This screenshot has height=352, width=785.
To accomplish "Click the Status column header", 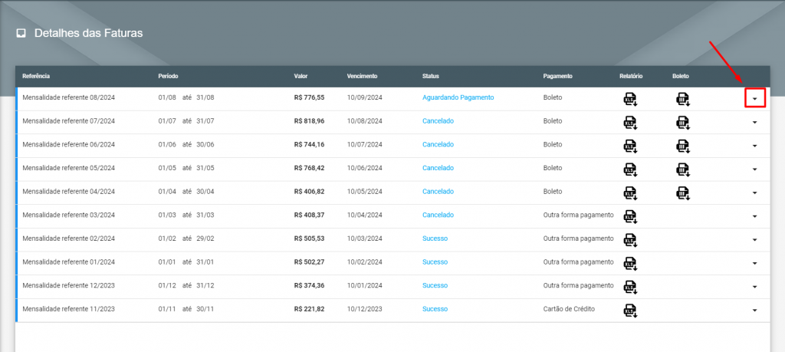I will [x=431, y=77].
